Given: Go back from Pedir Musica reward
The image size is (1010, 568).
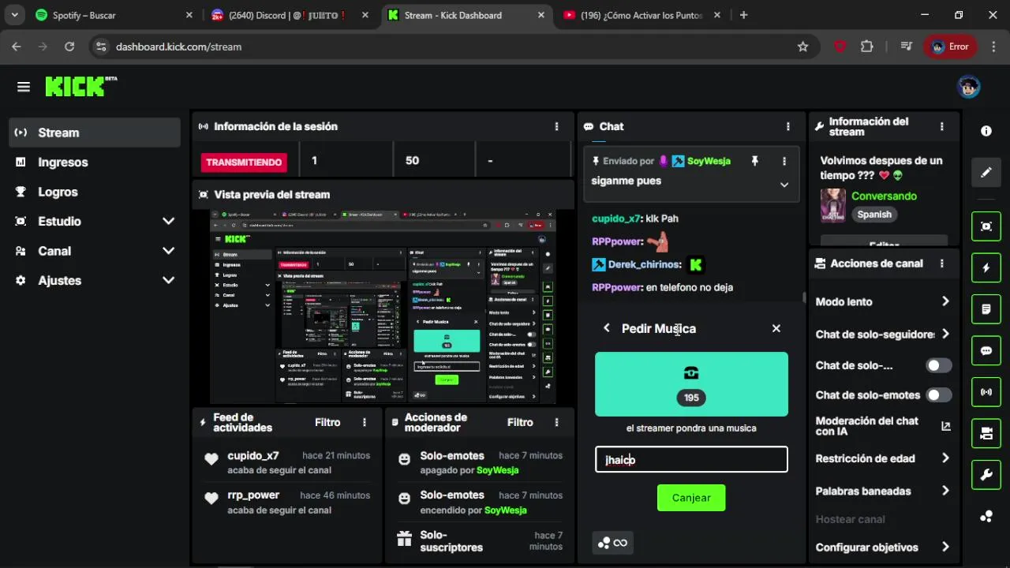Looking at the screenshot, I should [x=606, y=328].
